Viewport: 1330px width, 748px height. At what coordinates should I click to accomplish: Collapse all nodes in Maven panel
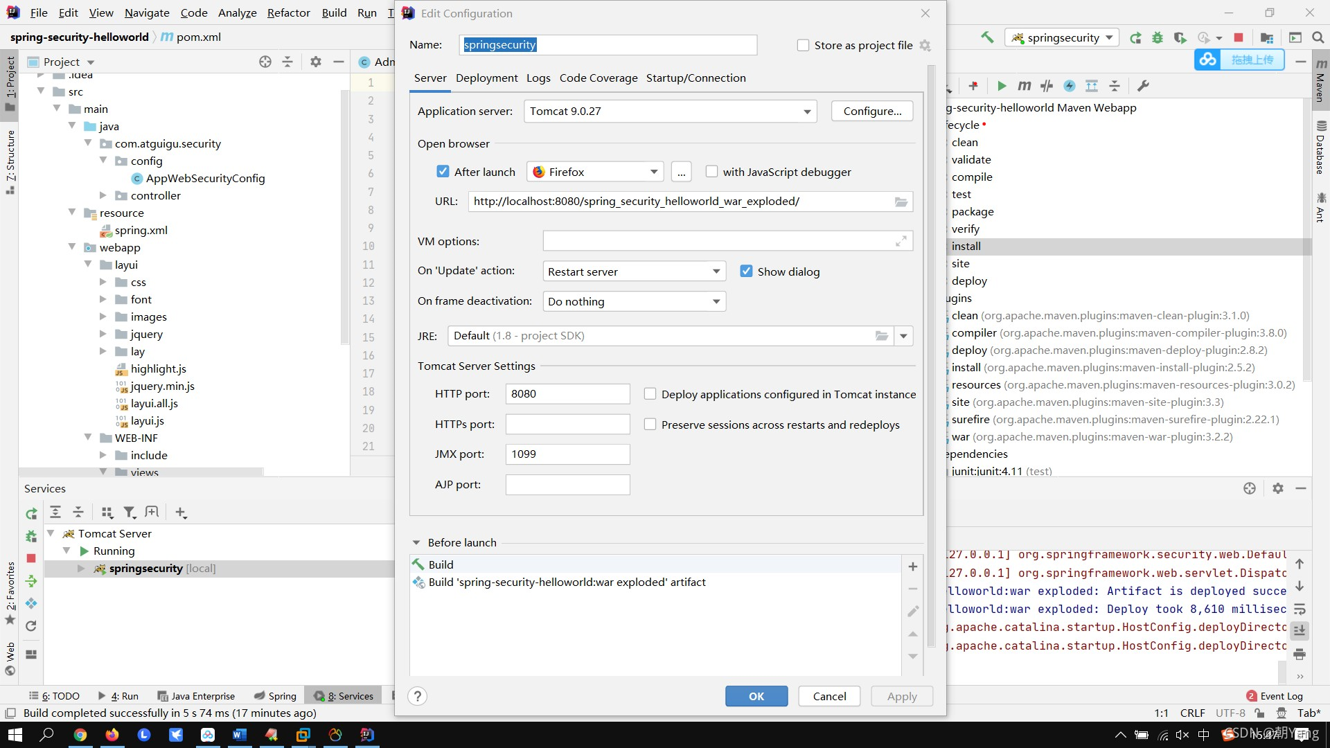(x=1115, y=86)
